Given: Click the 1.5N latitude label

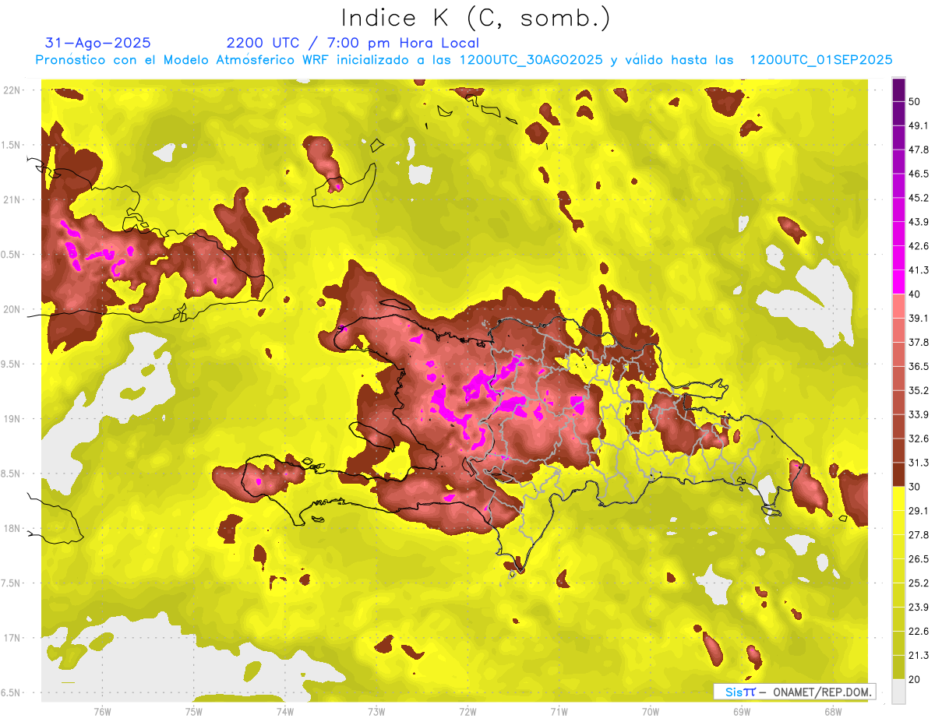Looking at the screenshot, I should point(12,145).
